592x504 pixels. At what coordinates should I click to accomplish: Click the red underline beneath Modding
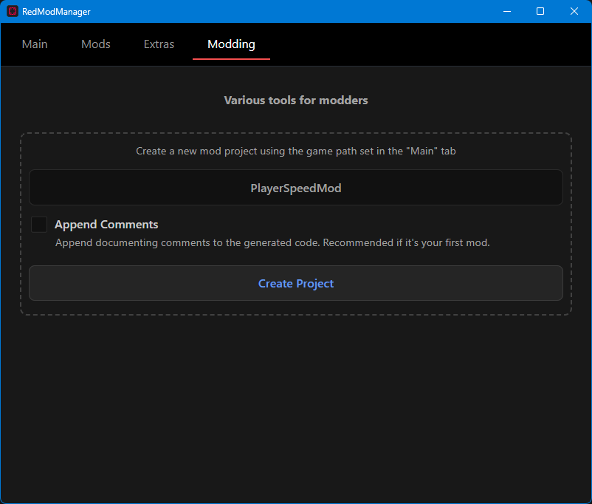click(231, 58)
